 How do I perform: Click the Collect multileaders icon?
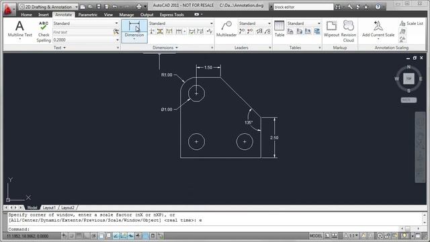coord(267,32)
